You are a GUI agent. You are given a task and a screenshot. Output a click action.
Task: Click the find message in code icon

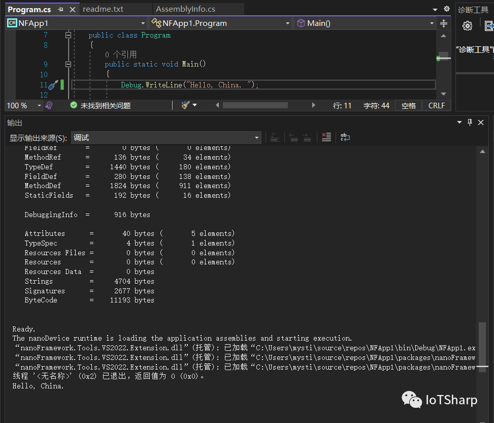click(275, 138)
